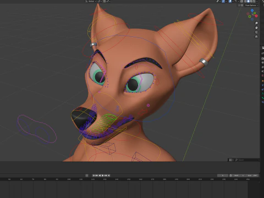
Task: Jump to previous keyframe
Action: click(x=97, y=175)
